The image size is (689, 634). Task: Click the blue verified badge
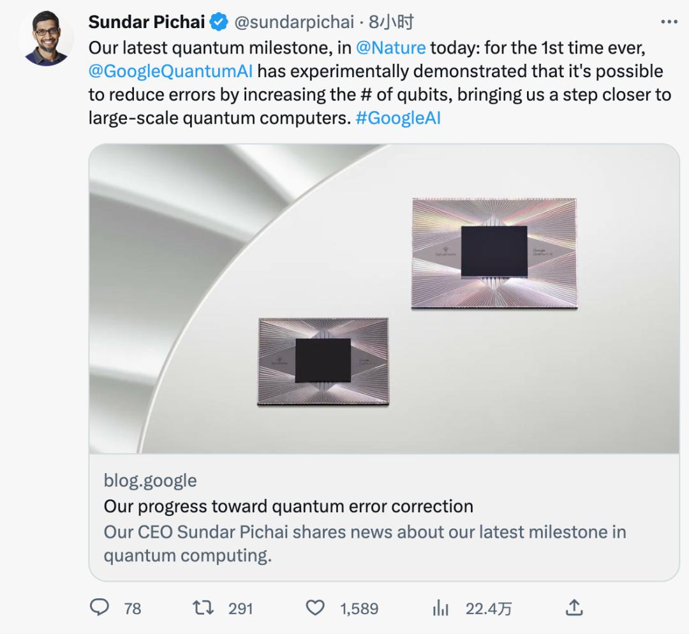point(219,22)
